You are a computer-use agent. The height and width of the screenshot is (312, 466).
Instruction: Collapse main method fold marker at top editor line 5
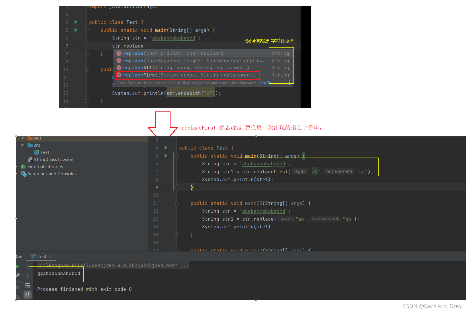tap(87, 30)
